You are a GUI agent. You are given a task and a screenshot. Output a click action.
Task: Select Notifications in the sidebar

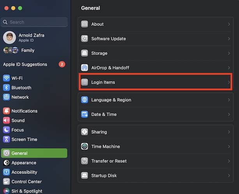24,111
